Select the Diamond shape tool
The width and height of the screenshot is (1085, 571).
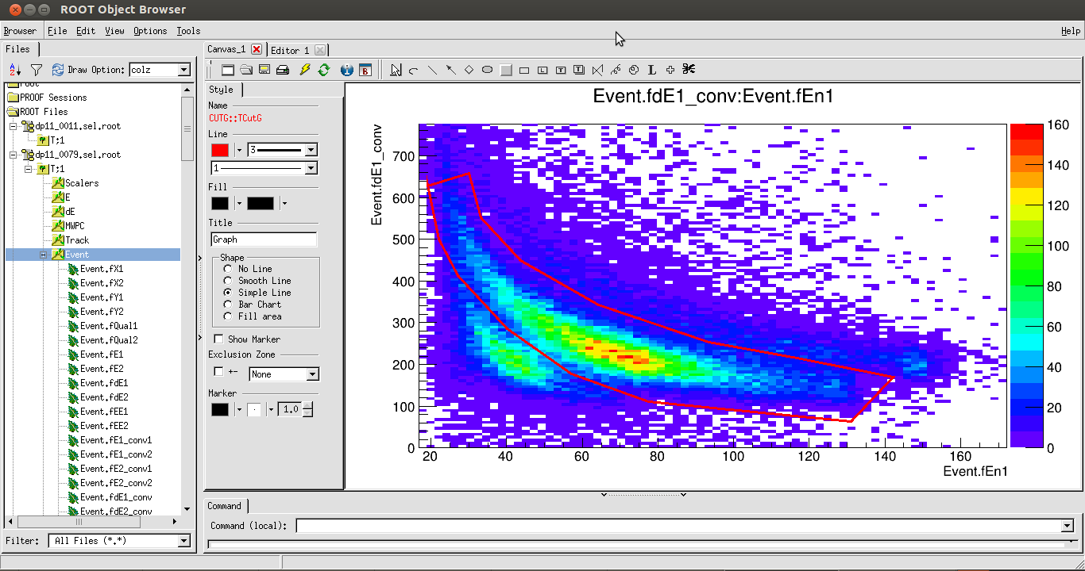click(469, 70)
